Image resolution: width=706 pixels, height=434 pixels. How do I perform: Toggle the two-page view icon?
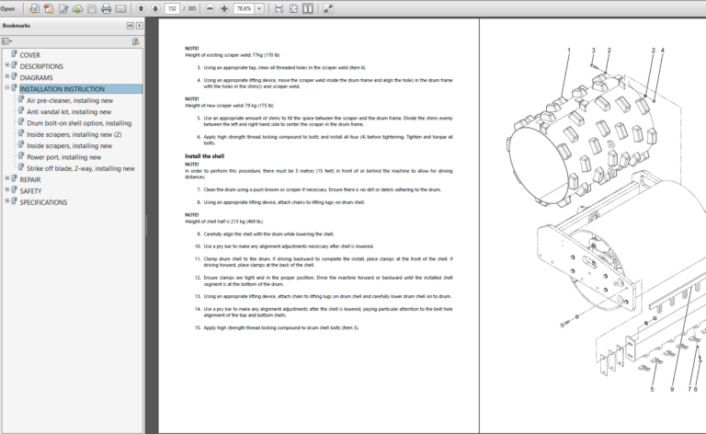point(308,8)
